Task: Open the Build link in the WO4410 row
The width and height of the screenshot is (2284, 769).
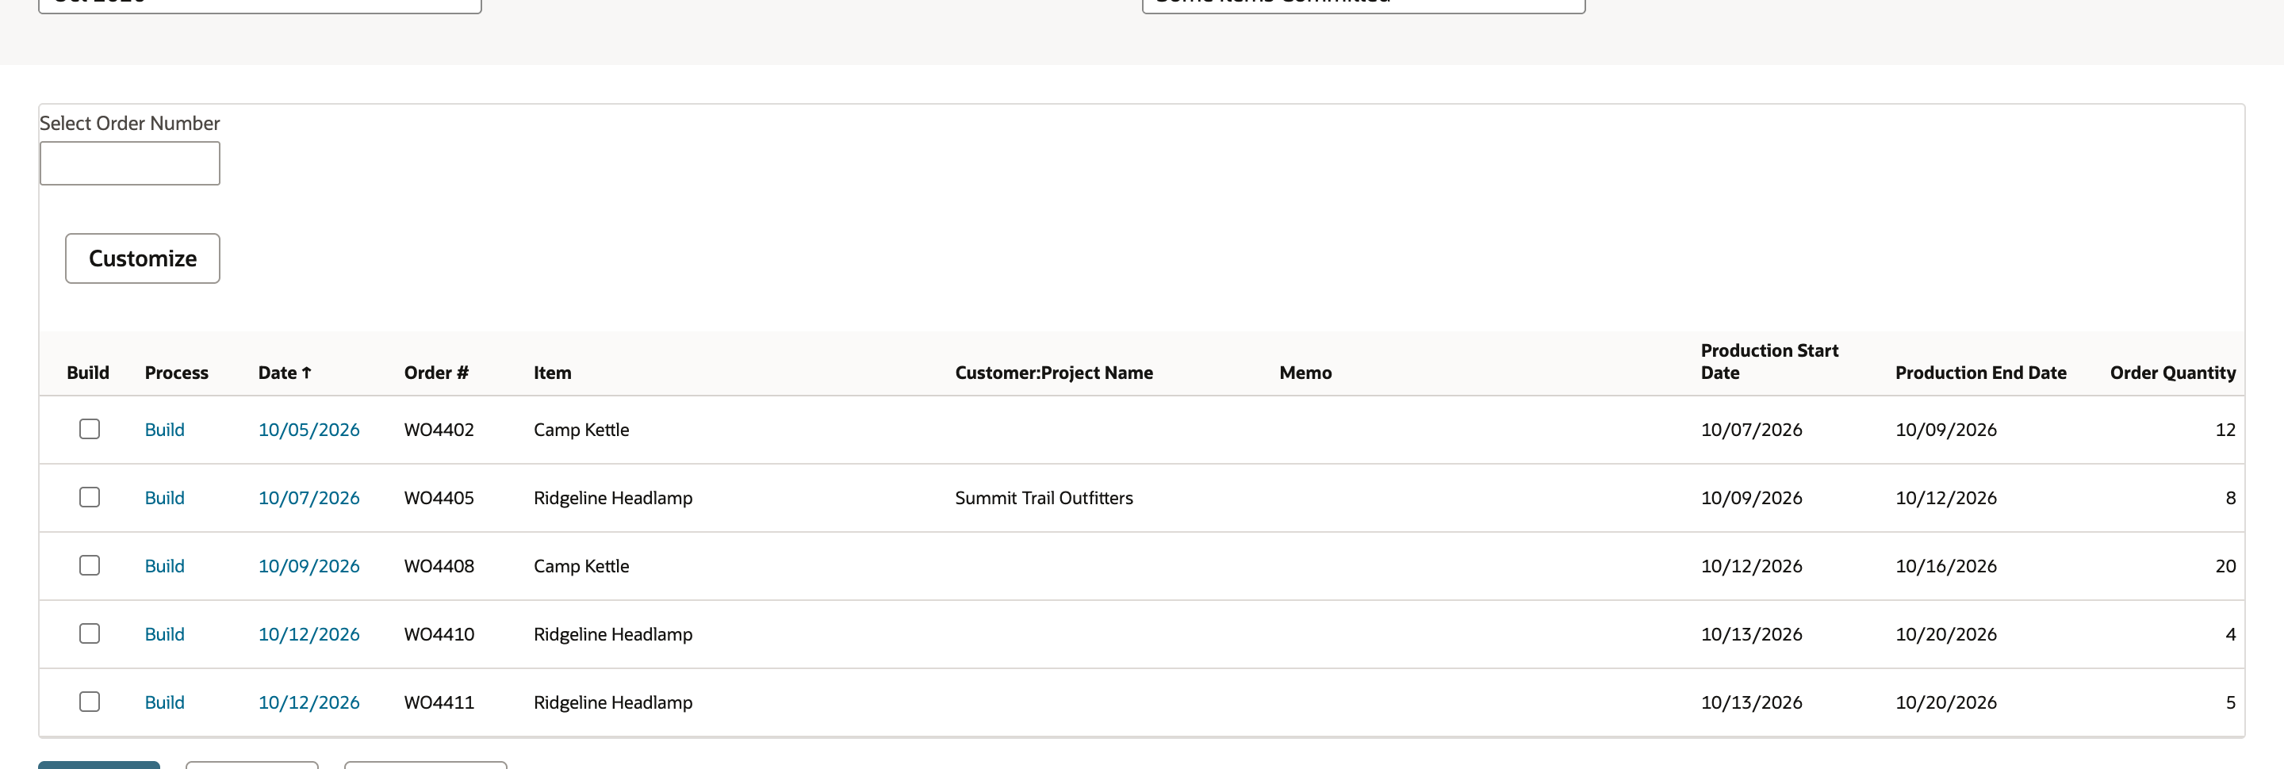Action: 165,634
